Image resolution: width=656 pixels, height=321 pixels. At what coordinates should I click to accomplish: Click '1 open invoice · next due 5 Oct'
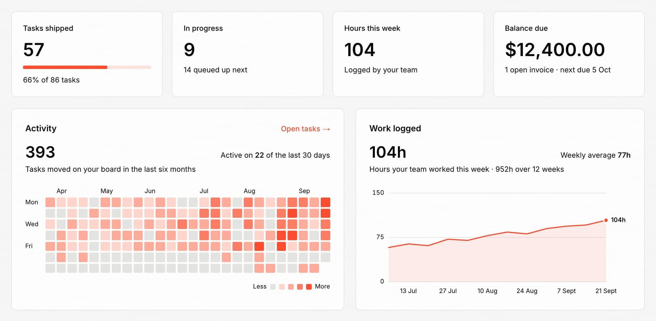[x=558, y=70]
